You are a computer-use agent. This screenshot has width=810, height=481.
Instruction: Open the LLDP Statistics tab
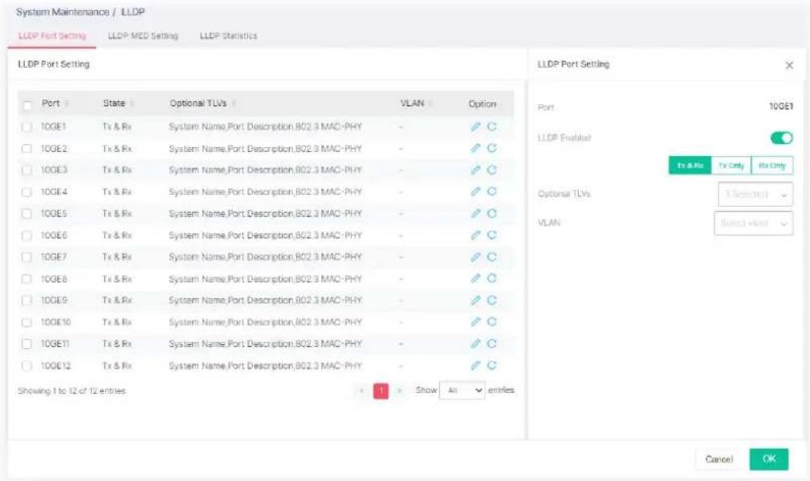coord(228,36)
